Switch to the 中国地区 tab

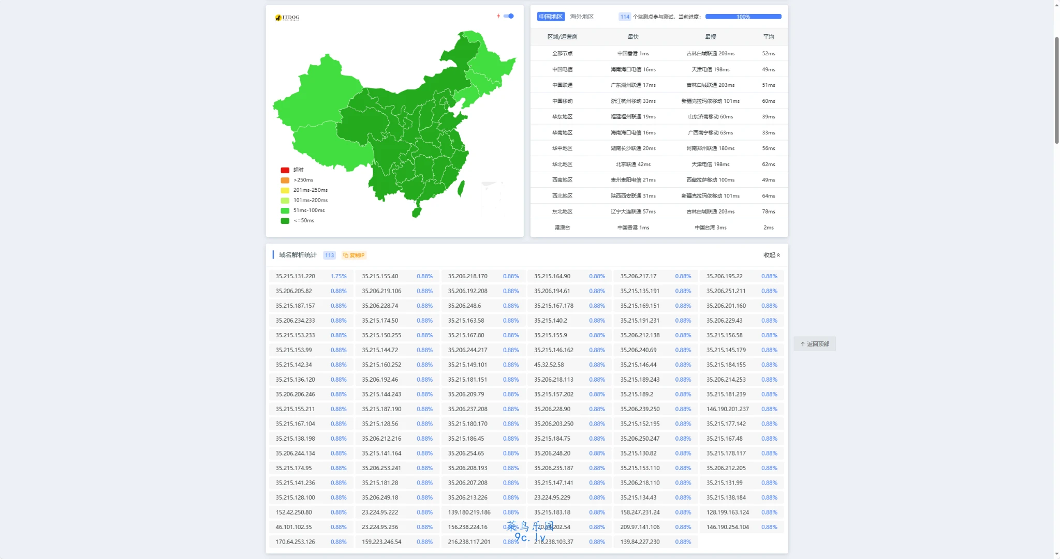point(550,17)
